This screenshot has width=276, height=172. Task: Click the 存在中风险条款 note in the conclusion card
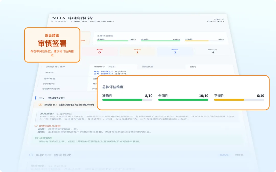click(52, 53)
